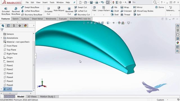Open the ConfigurationManager panel tab
This screenshot has height=101, width=180.
click(x=14, y=26)
